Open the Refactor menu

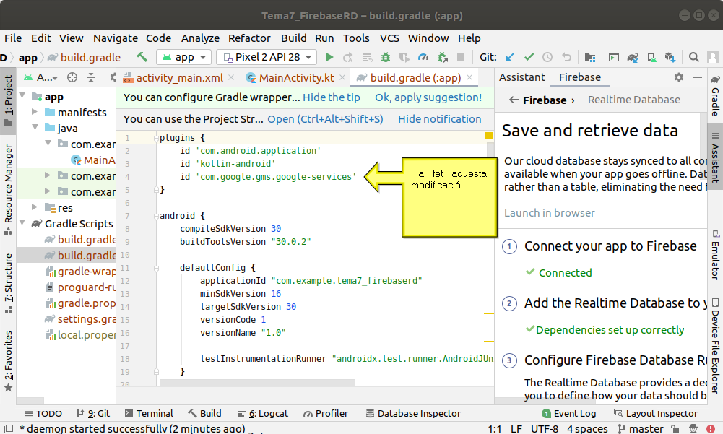(249, 38)
